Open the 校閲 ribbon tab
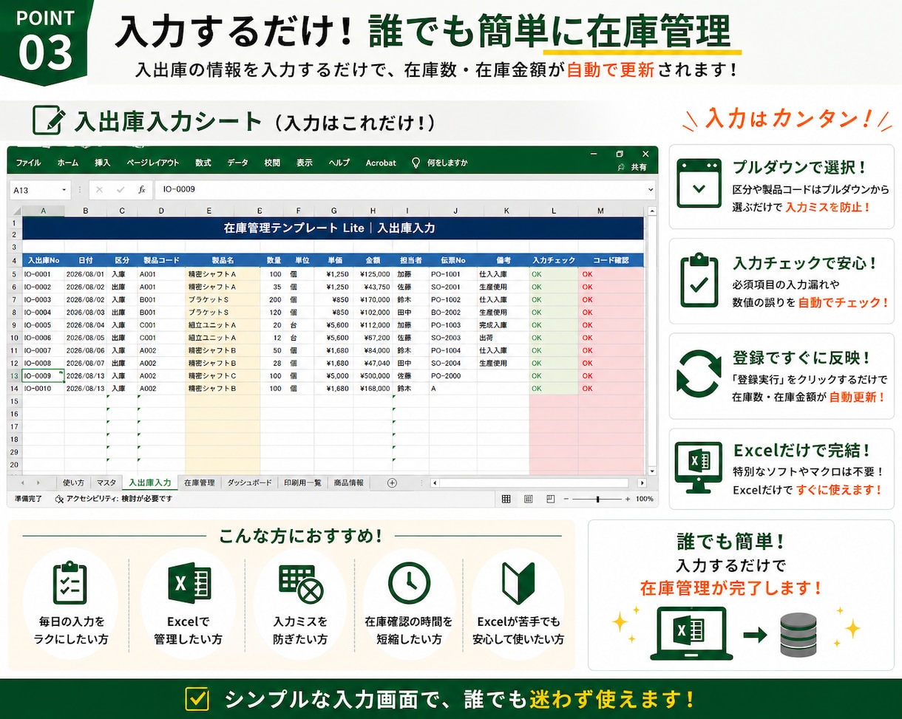Screen dimensions: 902x719 pyautogui.click(x=272, y=163)
